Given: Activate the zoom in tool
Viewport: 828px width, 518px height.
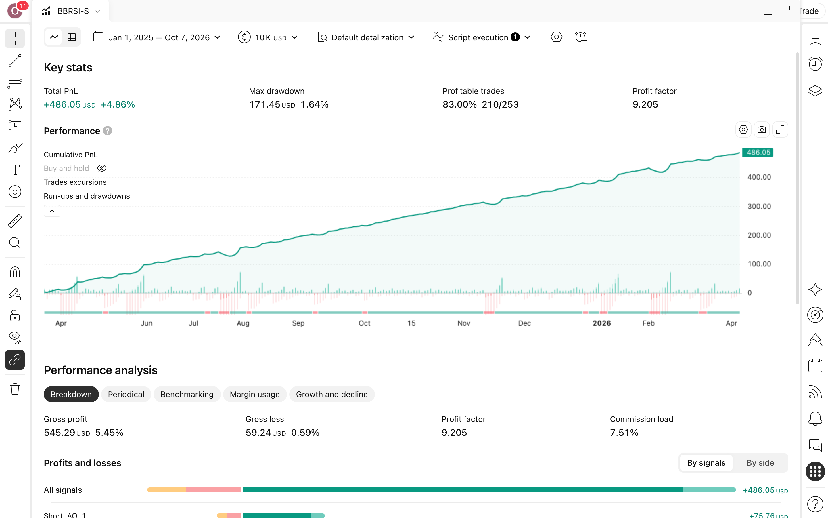Looking at the screenshot, I should 15,243.
